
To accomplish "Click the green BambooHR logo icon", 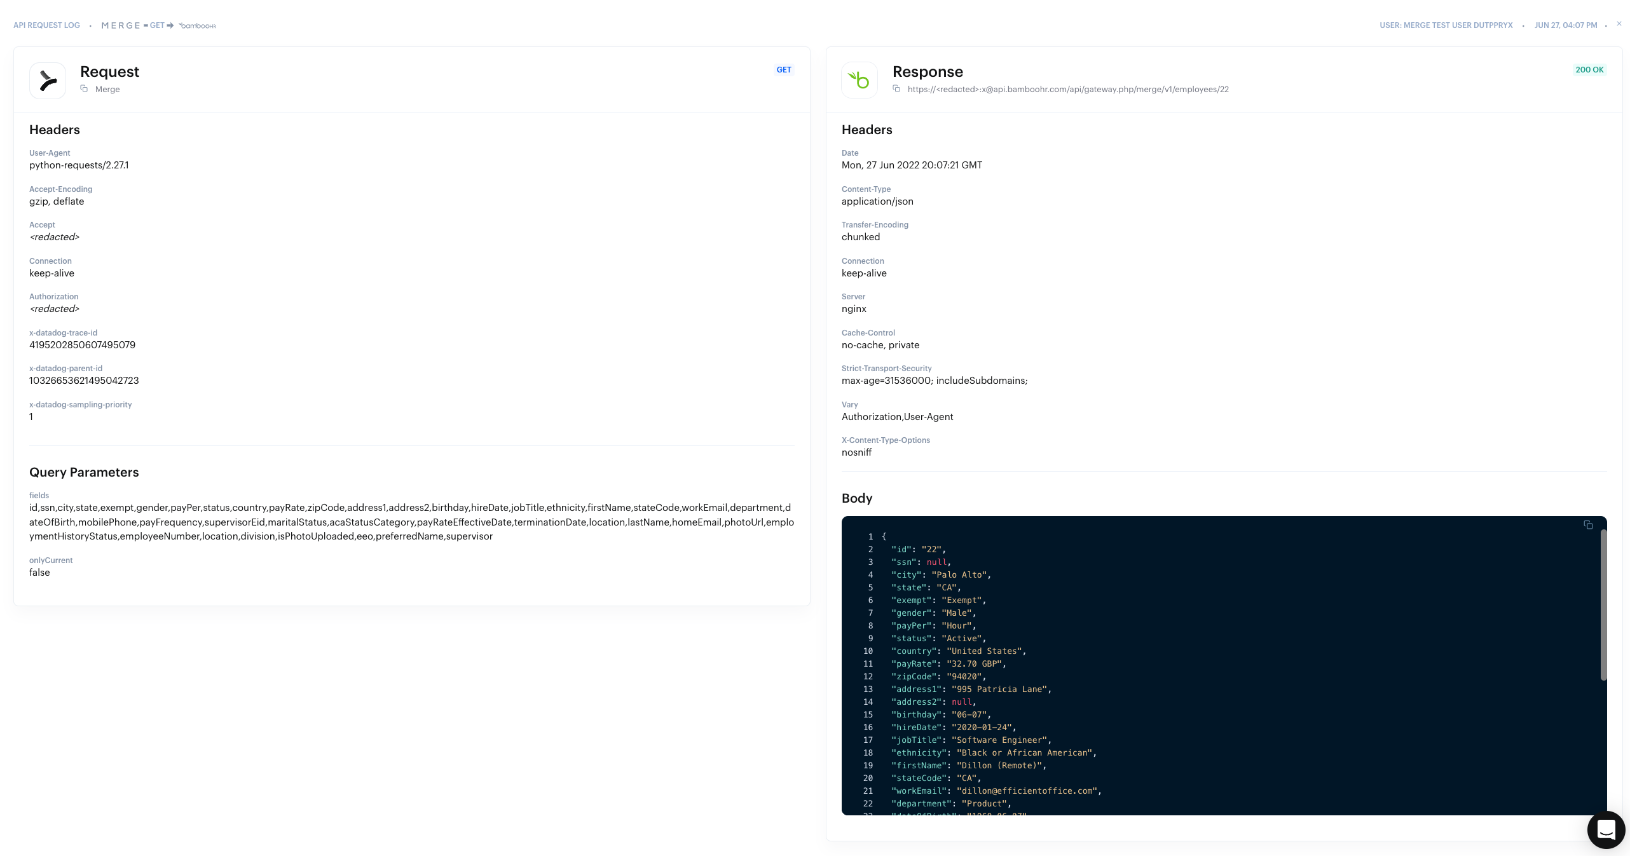I will (860, 81).
